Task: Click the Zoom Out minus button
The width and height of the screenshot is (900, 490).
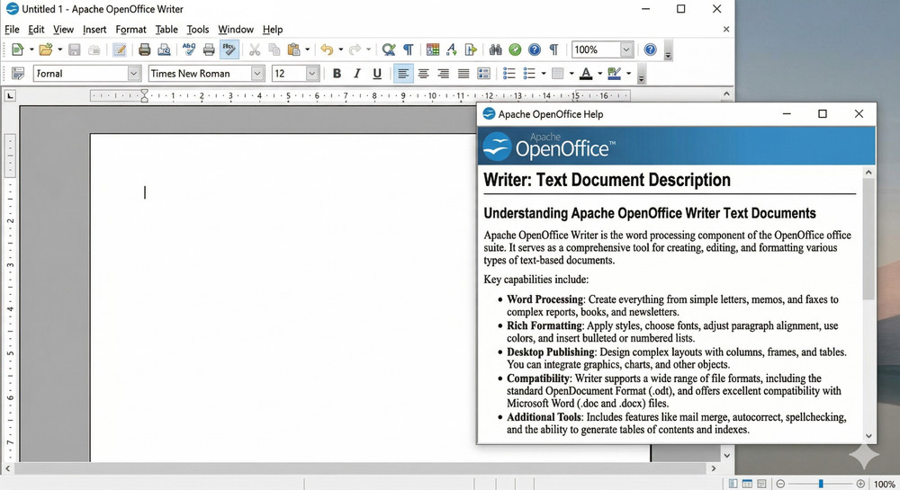Action: tap(780, 484)
